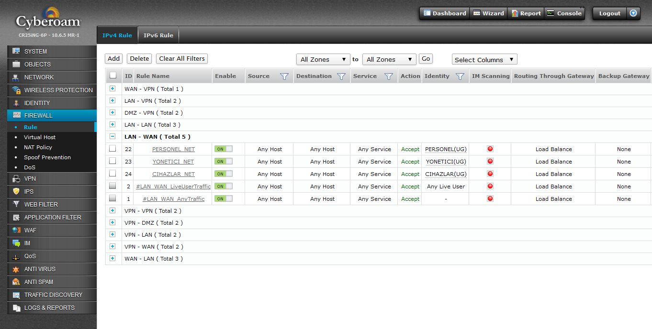
Task: Click the OBJECTS sidebar icon
Action: click(x=16, y=64)
